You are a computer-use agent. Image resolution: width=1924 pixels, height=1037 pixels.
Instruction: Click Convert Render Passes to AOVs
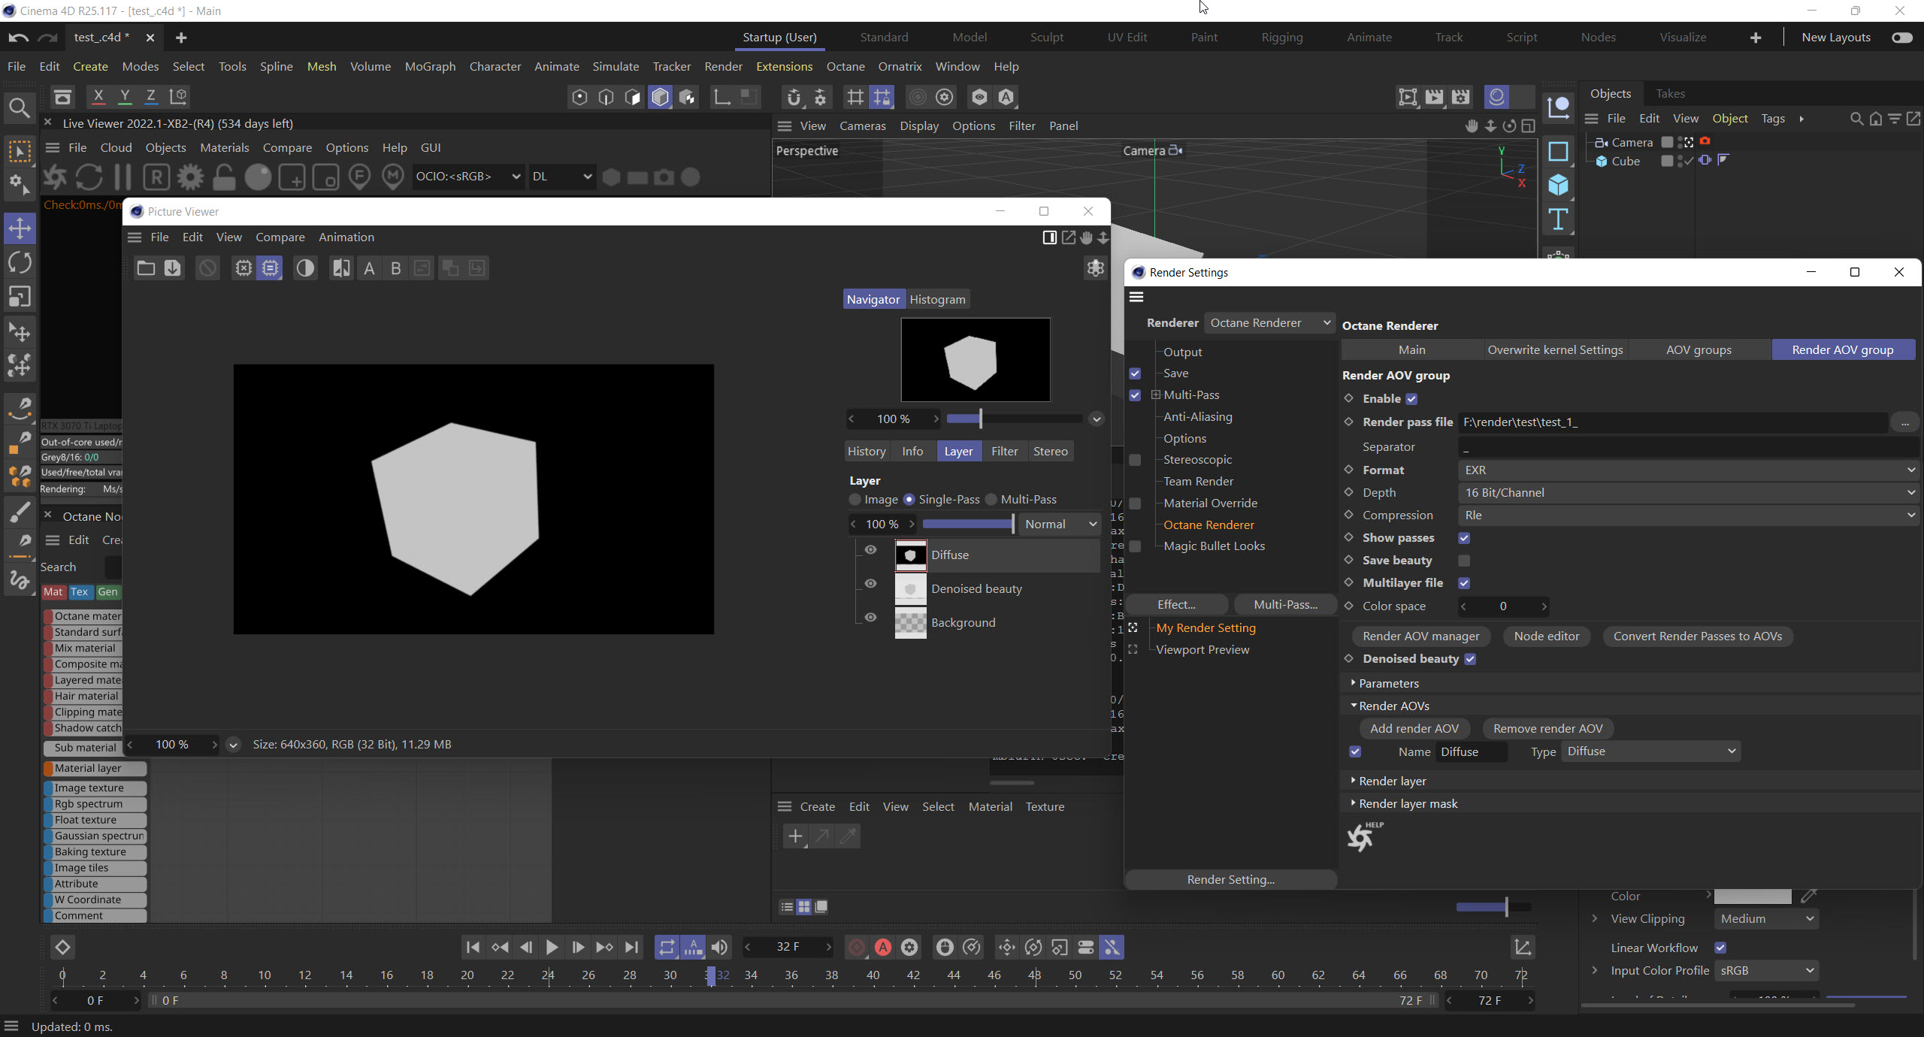tap(1697, 636)
